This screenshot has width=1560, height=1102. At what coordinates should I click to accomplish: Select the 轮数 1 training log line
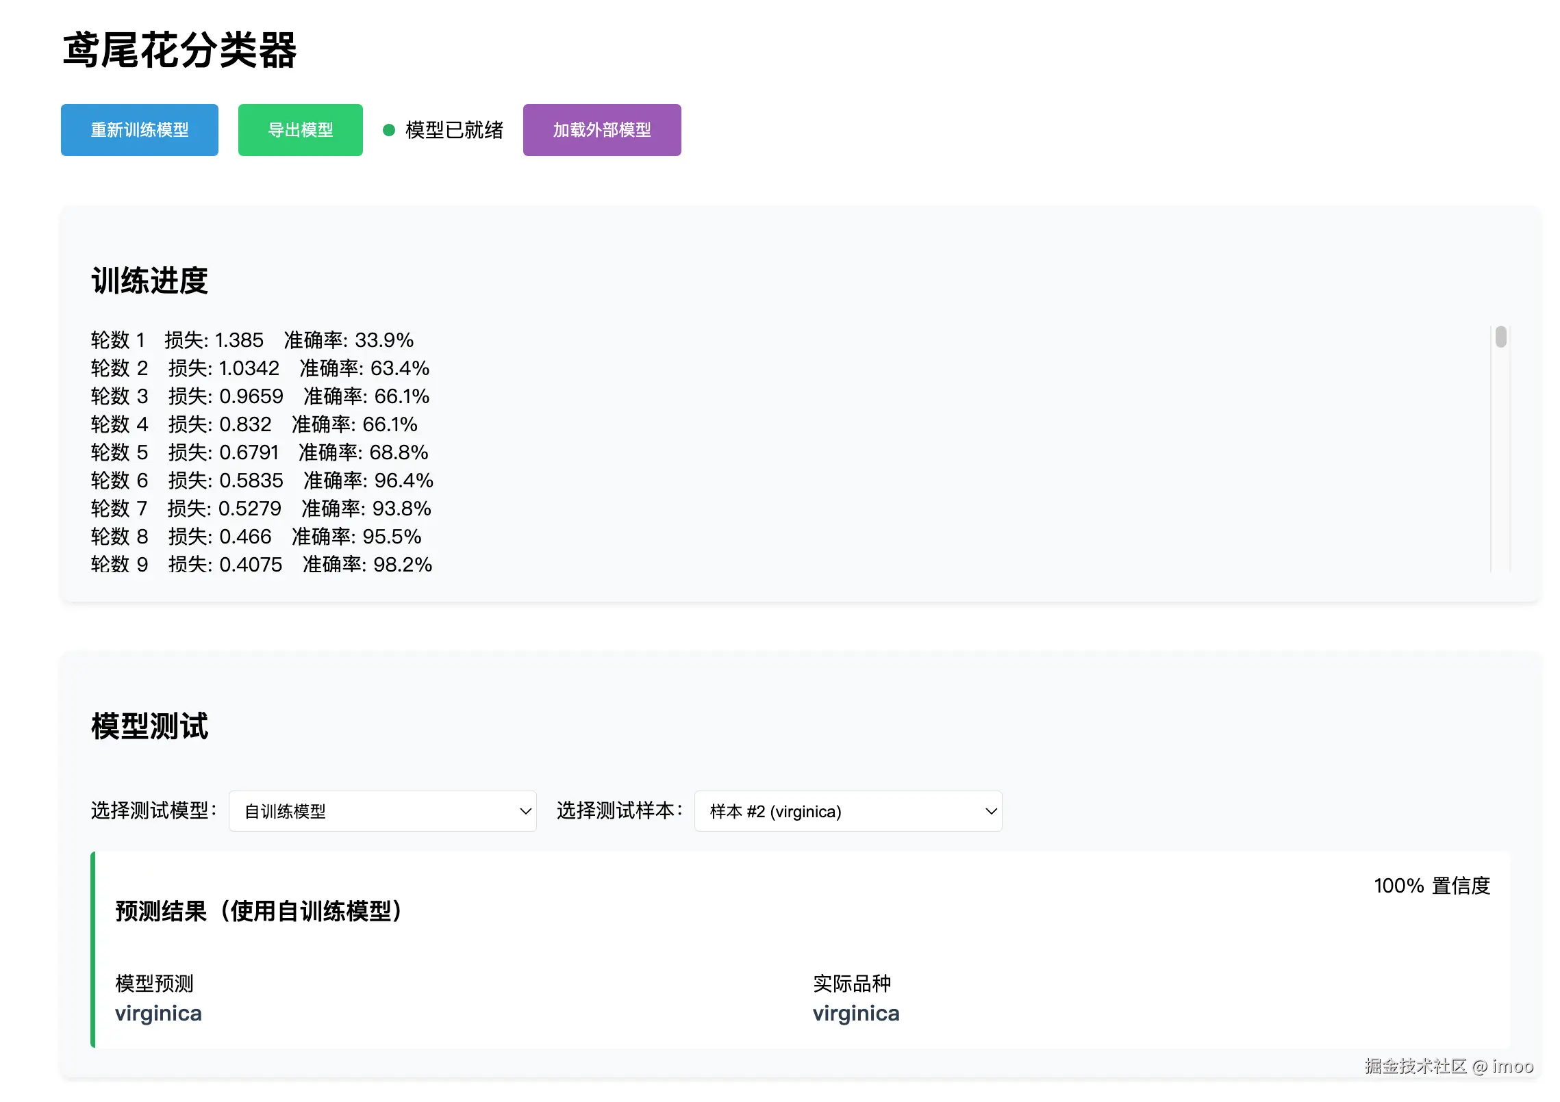tap(252, 340)
